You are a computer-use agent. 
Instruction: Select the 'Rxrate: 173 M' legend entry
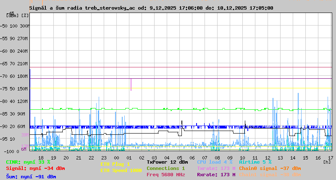click(216, 175)
